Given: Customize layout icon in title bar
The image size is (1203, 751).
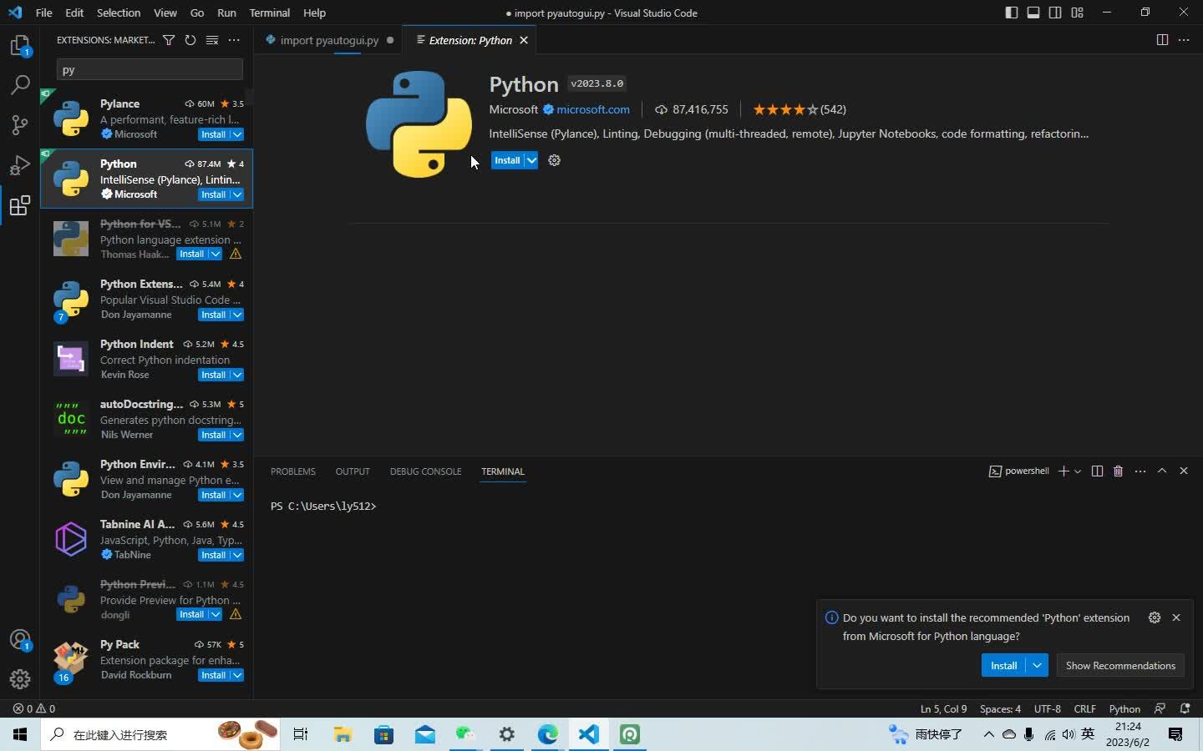Looking at the screenshot, I should tap(1077, 13).
